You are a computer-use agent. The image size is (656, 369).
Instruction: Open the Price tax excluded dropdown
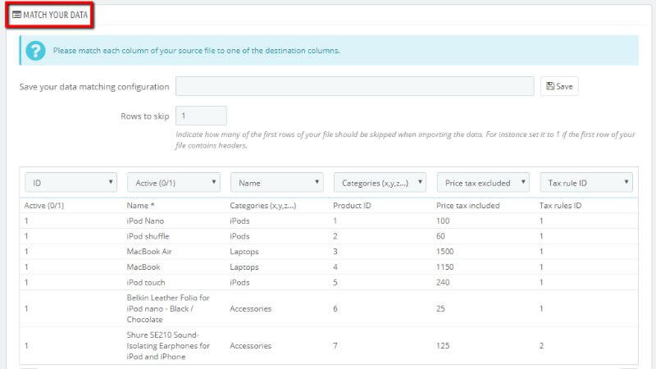coord(483,182)
